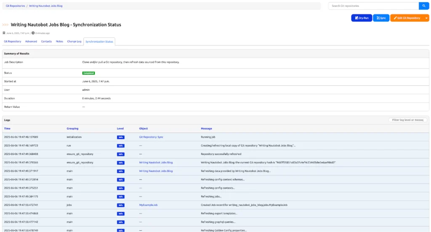Select the 'Repository successfully refreshed' message
Screen dimensions: 431x232
pyautogui.click(x=221, y=154)
